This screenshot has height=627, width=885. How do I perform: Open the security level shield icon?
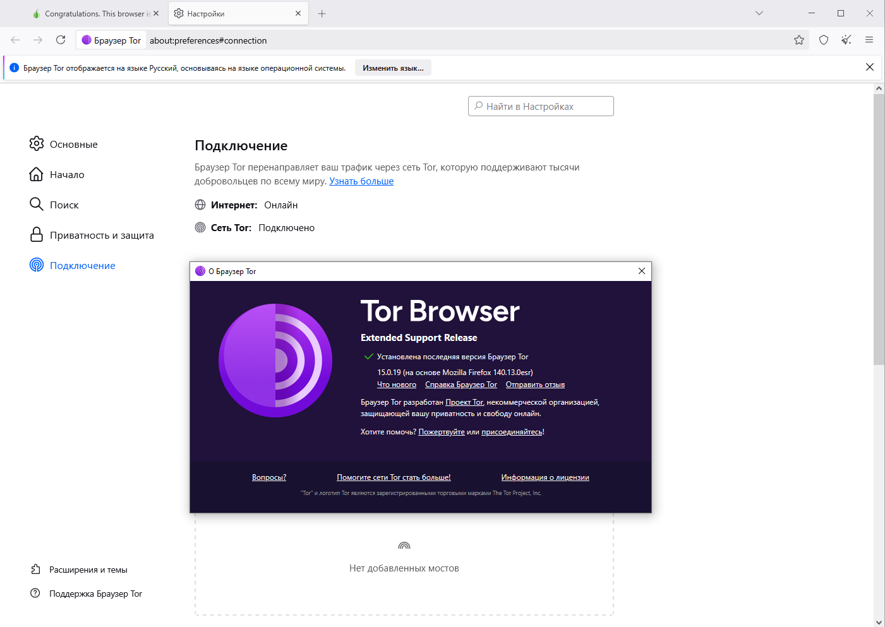pos(824,40)
